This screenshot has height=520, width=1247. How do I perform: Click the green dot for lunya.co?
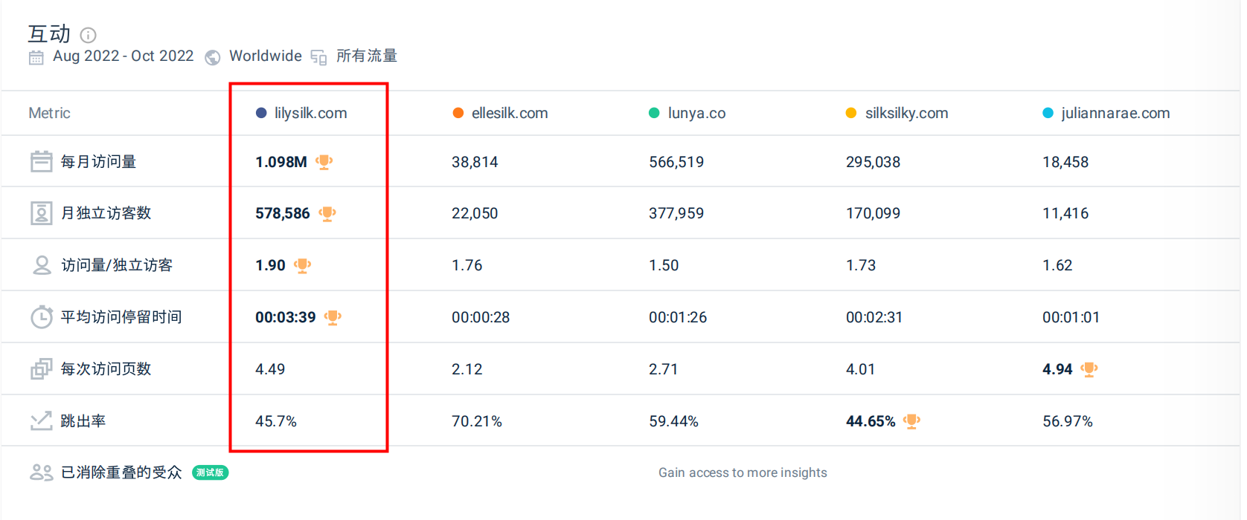654,113
